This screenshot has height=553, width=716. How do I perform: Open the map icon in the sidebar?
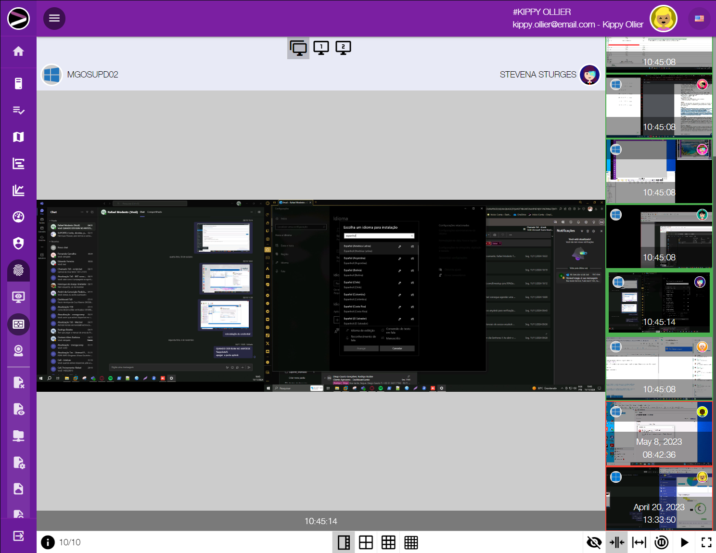tap(18, 137)
